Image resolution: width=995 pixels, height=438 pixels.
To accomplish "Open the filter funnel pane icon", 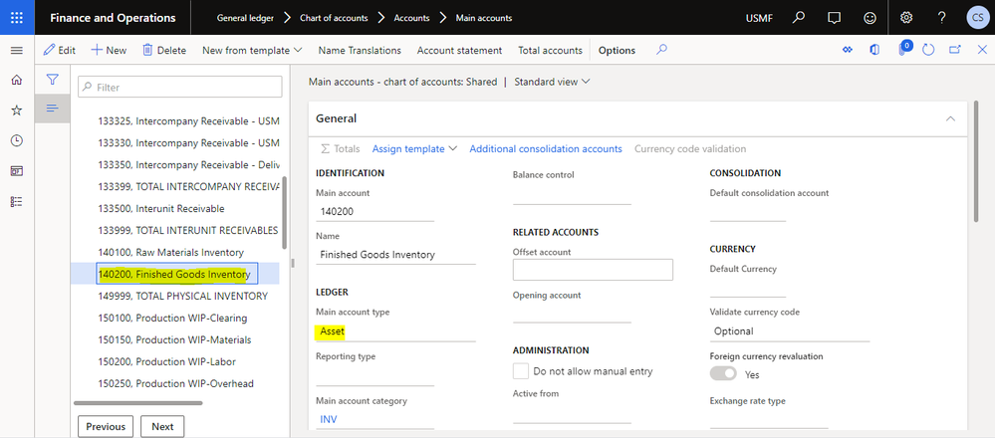I will pos(53,80).
